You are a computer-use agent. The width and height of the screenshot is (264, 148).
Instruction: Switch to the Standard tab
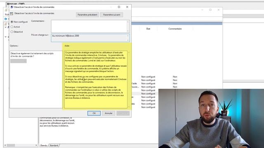click(54, 146)
